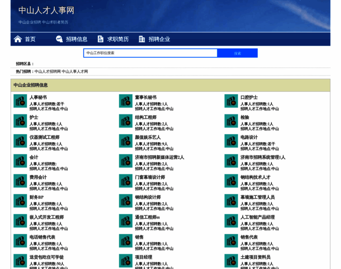Click the icon beside 董事长秘书 listing
The image size is (341, 269).
coord(126,101)
